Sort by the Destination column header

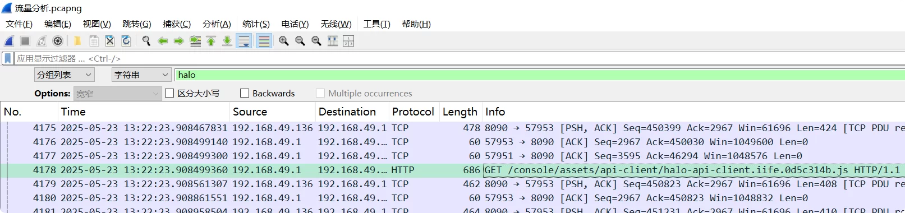pos(352,112)
